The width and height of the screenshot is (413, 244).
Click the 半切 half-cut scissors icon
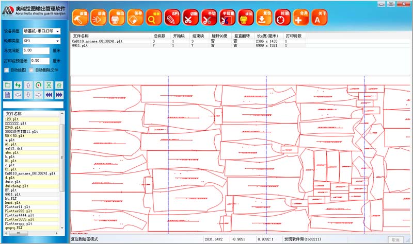(209, 18)
